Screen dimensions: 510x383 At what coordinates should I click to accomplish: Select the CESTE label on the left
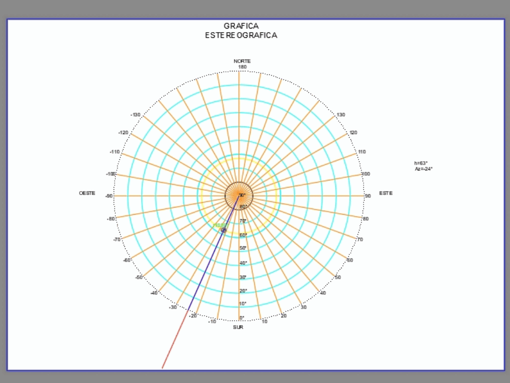point(86,193)
